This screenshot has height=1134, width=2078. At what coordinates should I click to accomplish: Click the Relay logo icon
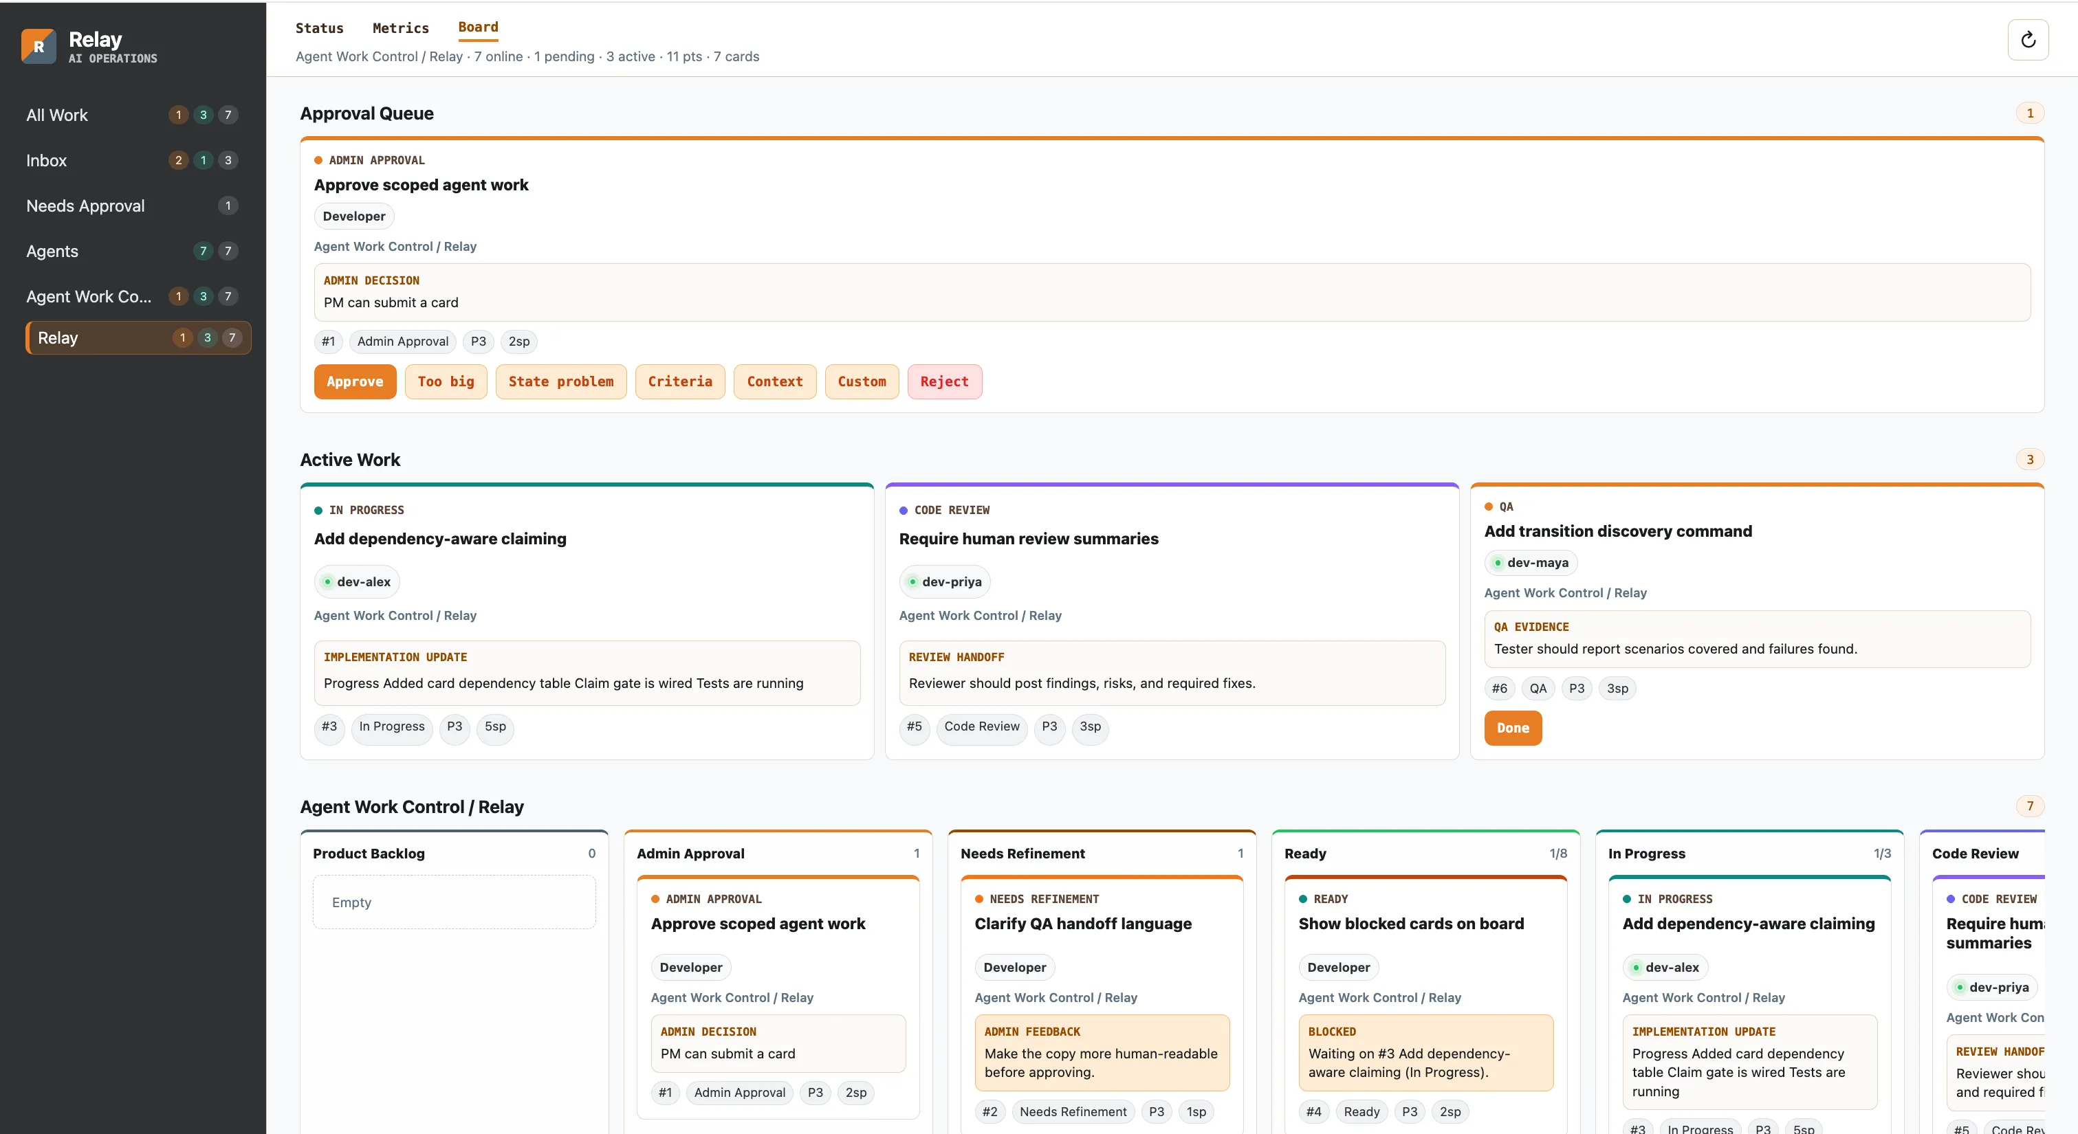38,46
